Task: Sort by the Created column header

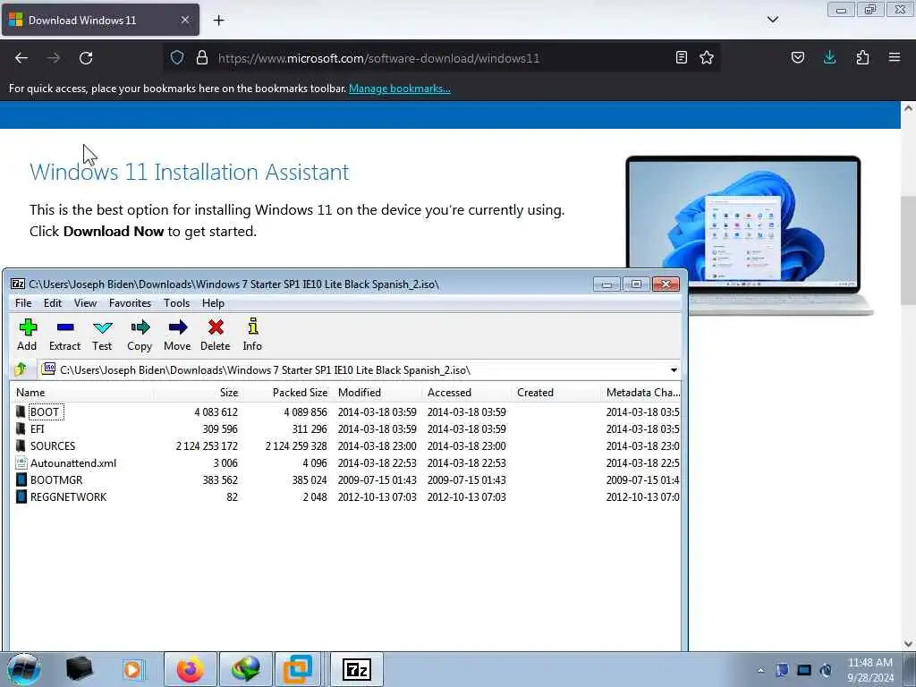Action: 556,393
